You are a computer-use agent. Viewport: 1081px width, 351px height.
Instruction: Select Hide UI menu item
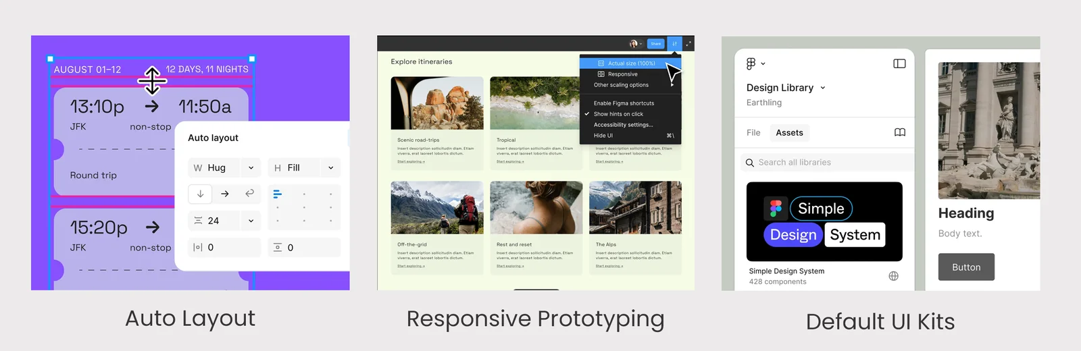(630, 136)
